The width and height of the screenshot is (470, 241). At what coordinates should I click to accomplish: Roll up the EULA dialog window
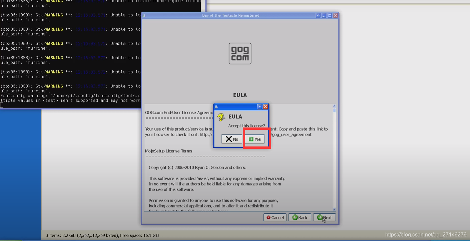(260, 107)
